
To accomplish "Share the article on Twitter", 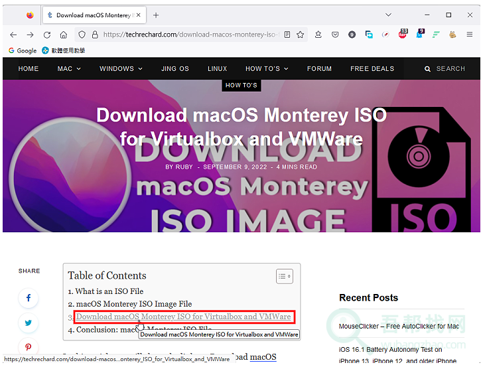I will 29,323.
